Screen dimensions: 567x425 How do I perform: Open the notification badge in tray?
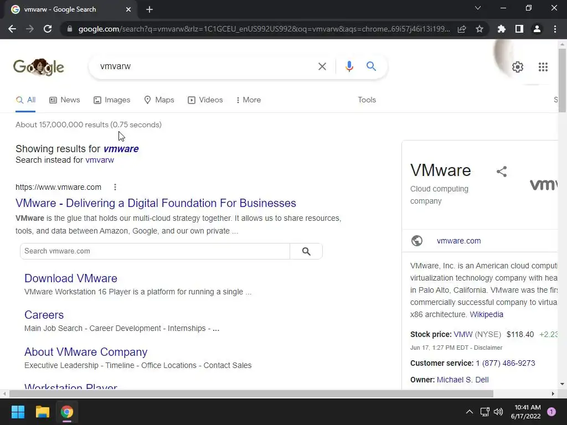pos(551,412)
